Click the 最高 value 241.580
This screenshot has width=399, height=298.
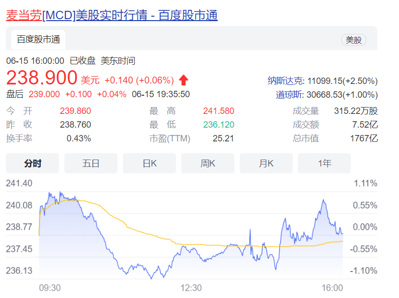[219, 111]
